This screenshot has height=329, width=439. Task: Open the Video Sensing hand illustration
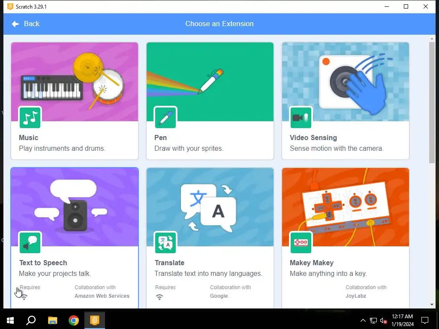coord(346,82)
